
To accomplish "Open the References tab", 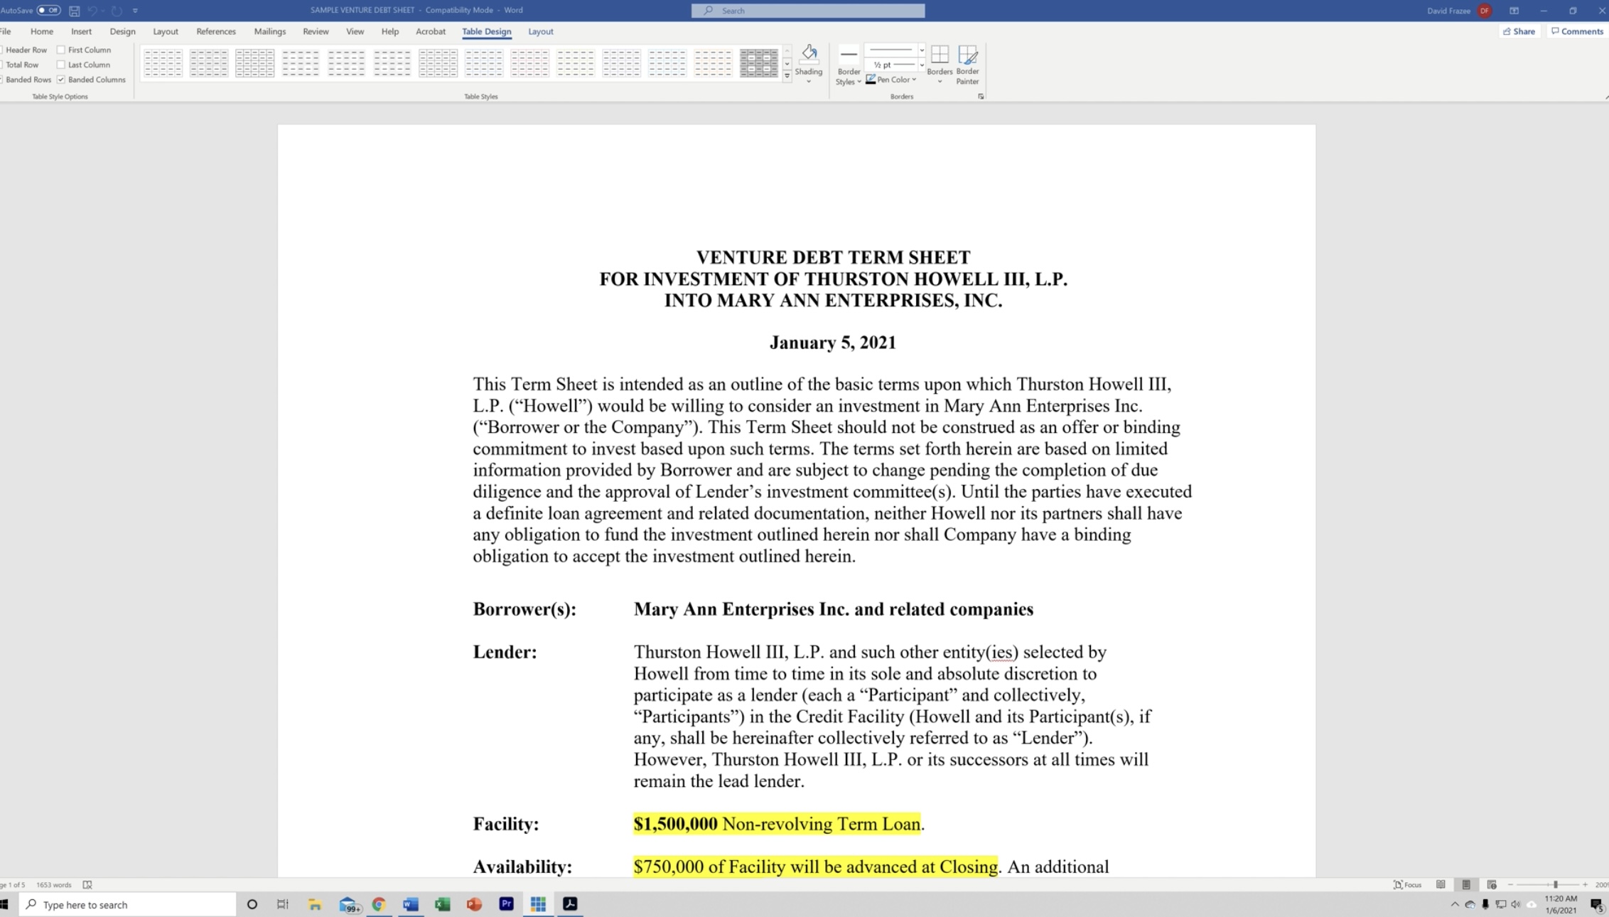I will (216, 31).
